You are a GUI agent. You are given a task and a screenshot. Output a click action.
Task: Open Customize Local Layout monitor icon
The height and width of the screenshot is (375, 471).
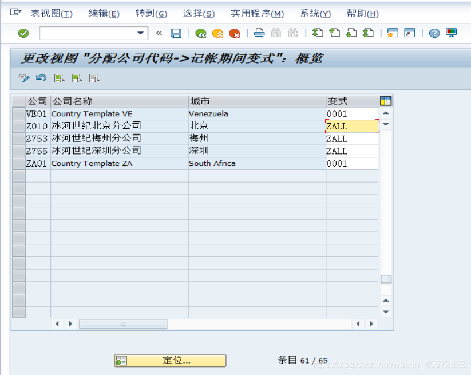451,33
